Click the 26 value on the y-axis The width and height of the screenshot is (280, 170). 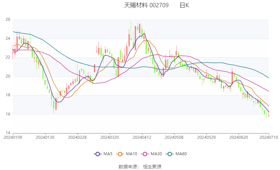(8, 19)
